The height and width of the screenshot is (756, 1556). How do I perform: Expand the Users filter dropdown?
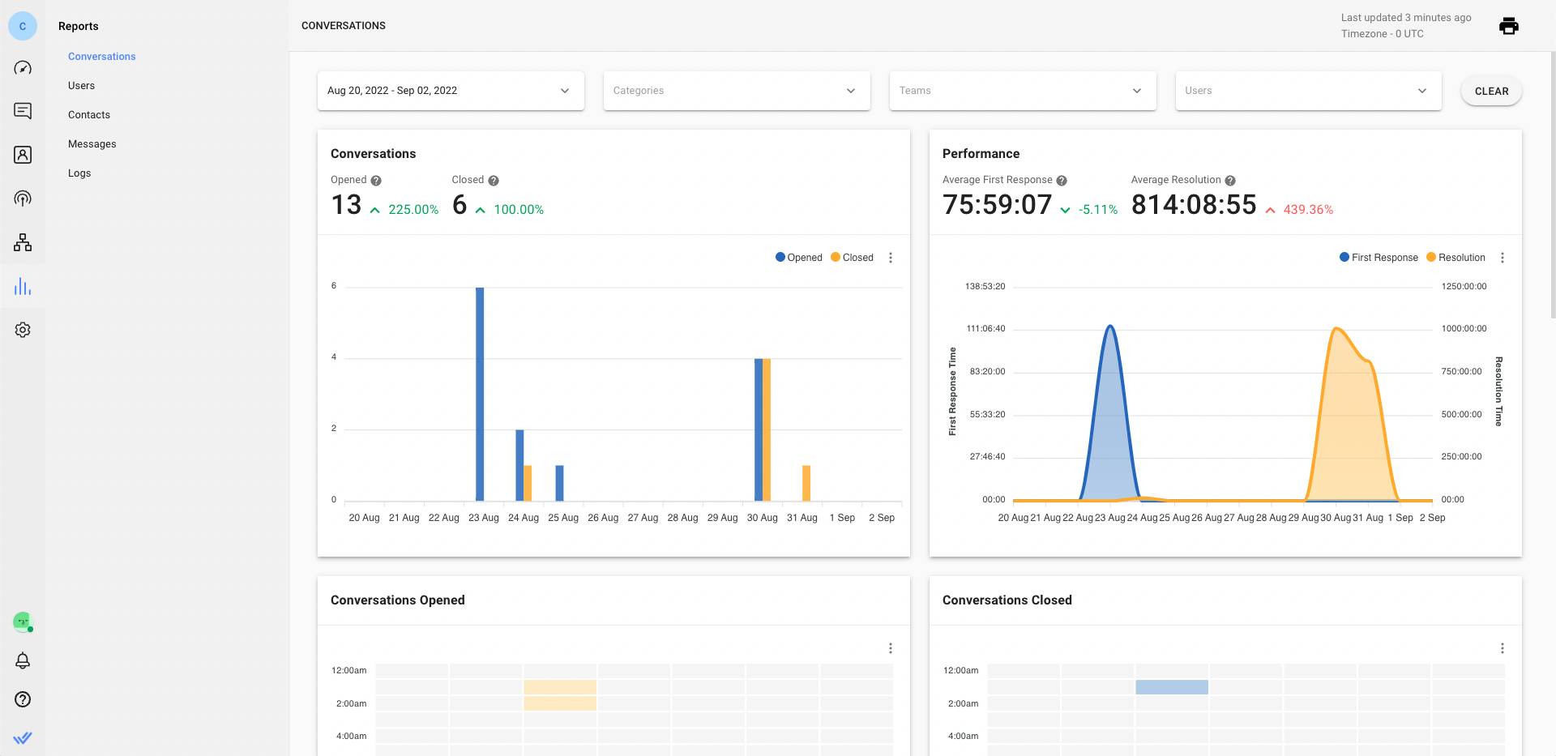click(1308, 91)
